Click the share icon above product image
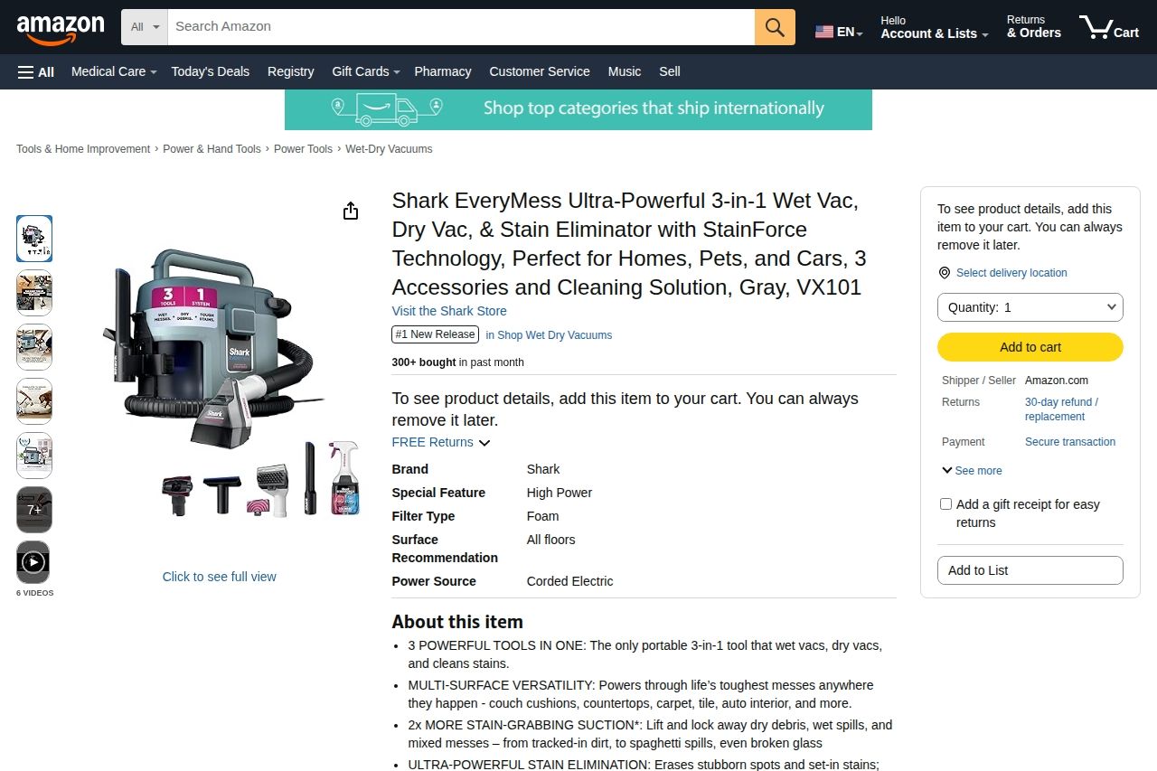This screenshot has height=771, width=1157. tap(351, 211)
